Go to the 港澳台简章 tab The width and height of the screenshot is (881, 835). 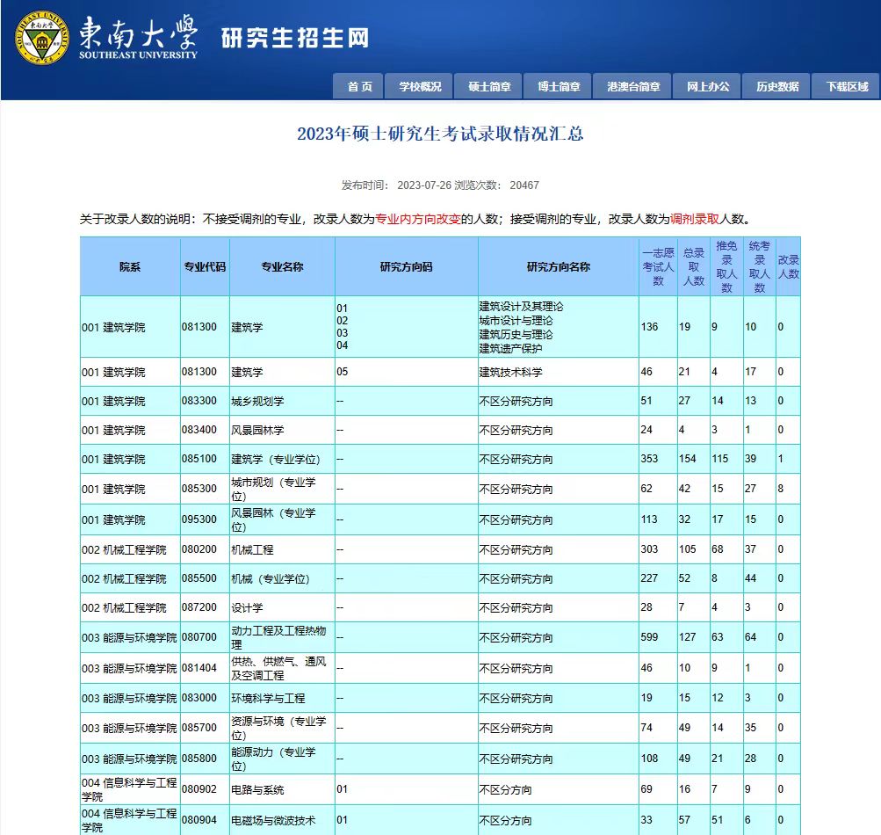point(632,86)
